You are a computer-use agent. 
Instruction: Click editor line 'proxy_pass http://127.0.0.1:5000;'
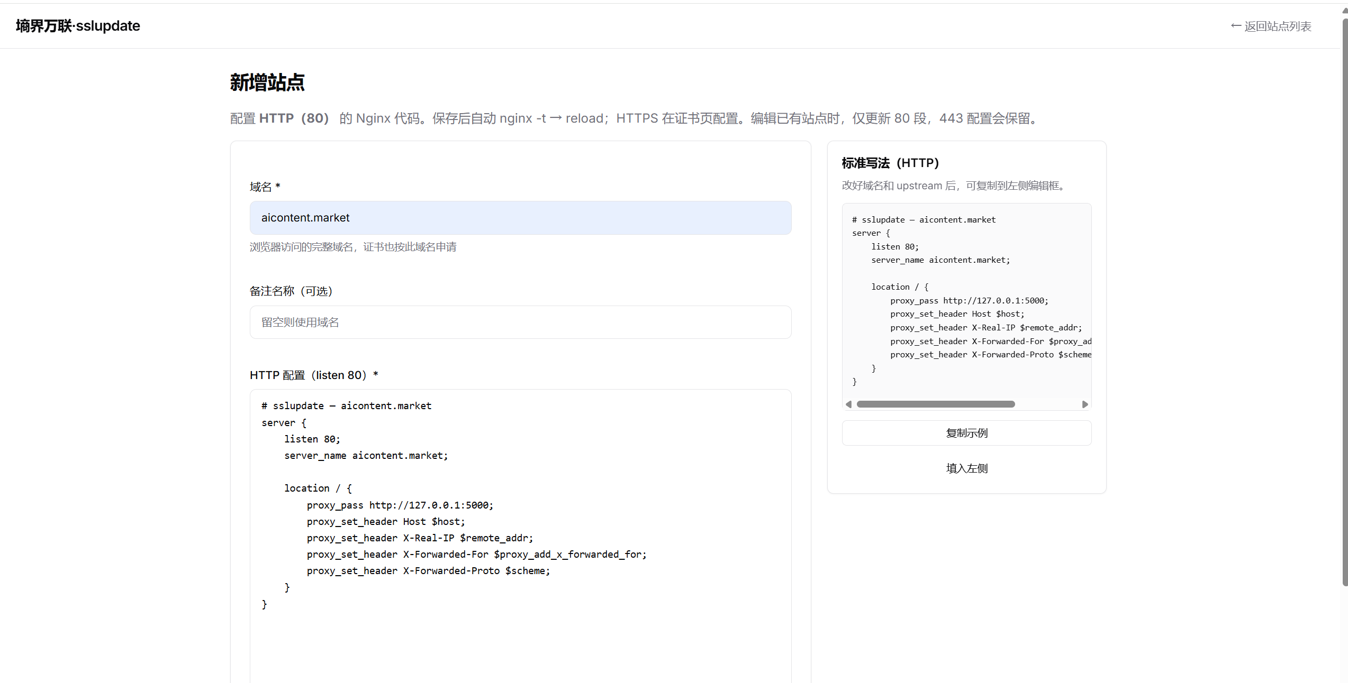(x=400, y=505)
